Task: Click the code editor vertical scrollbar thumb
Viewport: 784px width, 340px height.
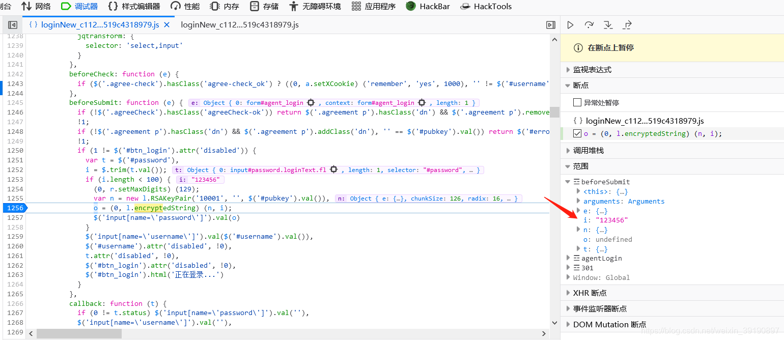Action: coord(554,112)
